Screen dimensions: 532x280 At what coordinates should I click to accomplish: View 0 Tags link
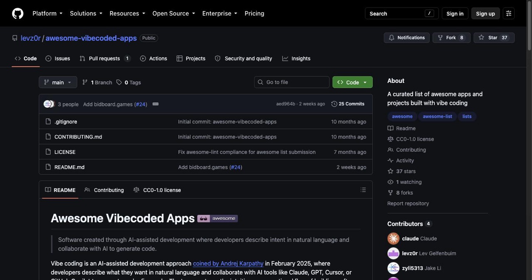coord(128,82)
